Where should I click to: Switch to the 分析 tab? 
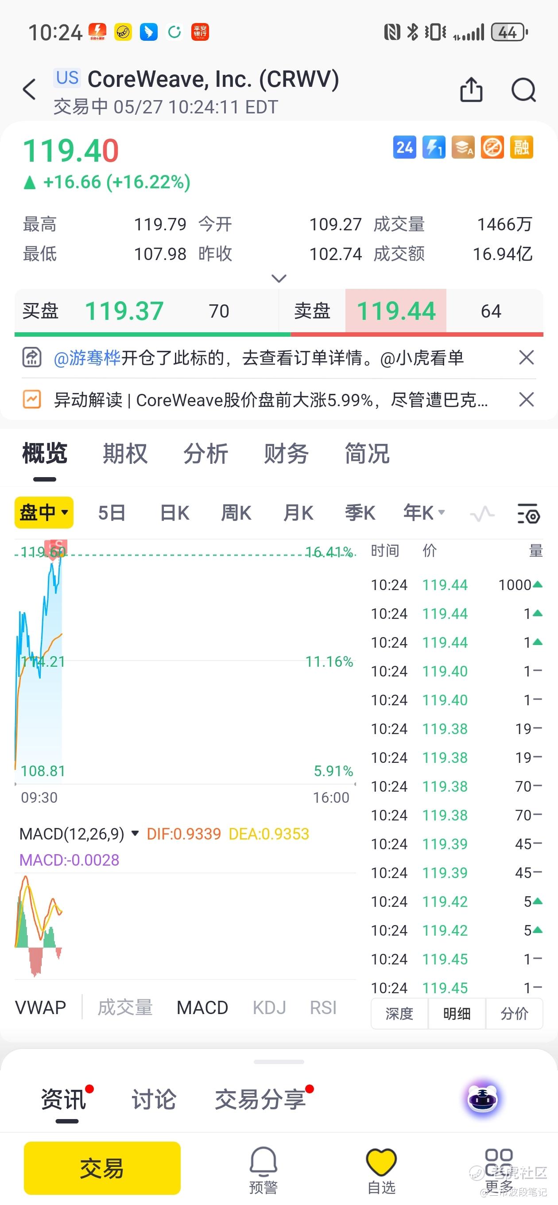[206, 454]
